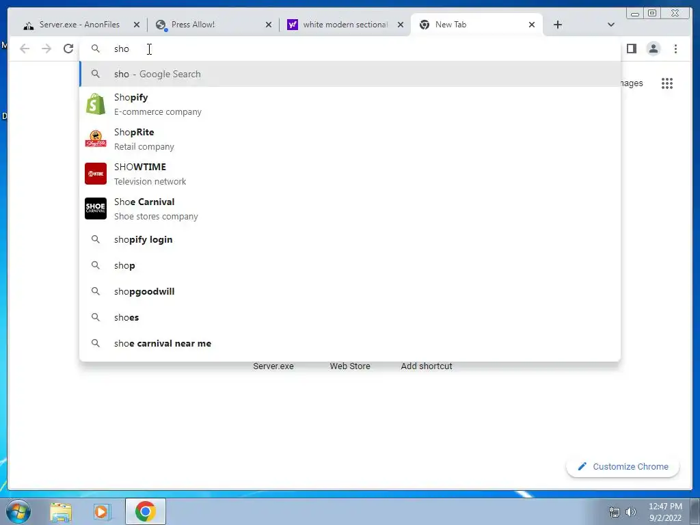Screen dimensions: 700x525
Task: Open volume control in system tray
Action: coord(631,512)
